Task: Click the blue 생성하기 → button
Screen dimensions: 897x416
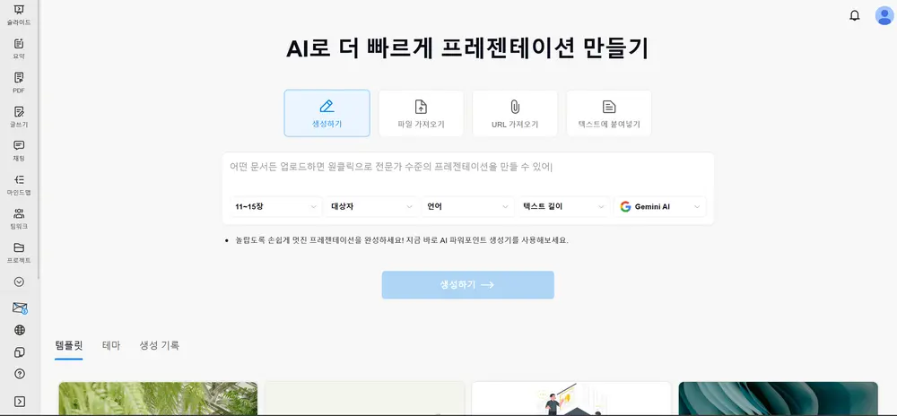Action: pyautogui.click(x=468, y=284)
